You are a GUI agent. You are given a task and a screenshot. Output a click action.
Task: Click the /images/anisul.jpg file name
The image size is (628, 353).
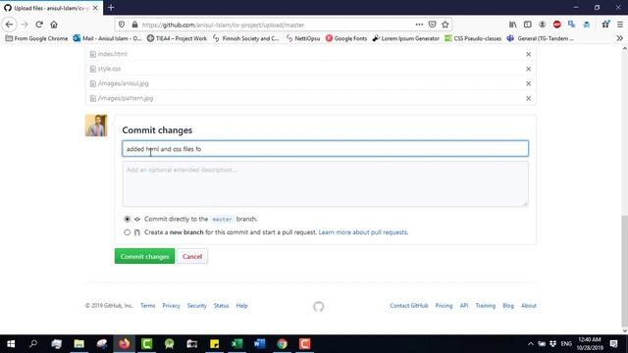[124, 83]
